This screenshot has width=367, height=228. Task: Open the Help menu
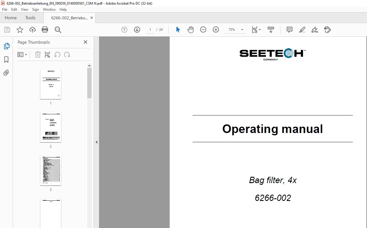click(63, 9)
